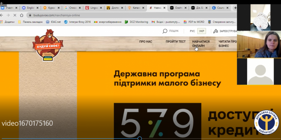Open the ПРО НАС menu item
This screenshot has height=140, width=281.
tap(145, 41)
